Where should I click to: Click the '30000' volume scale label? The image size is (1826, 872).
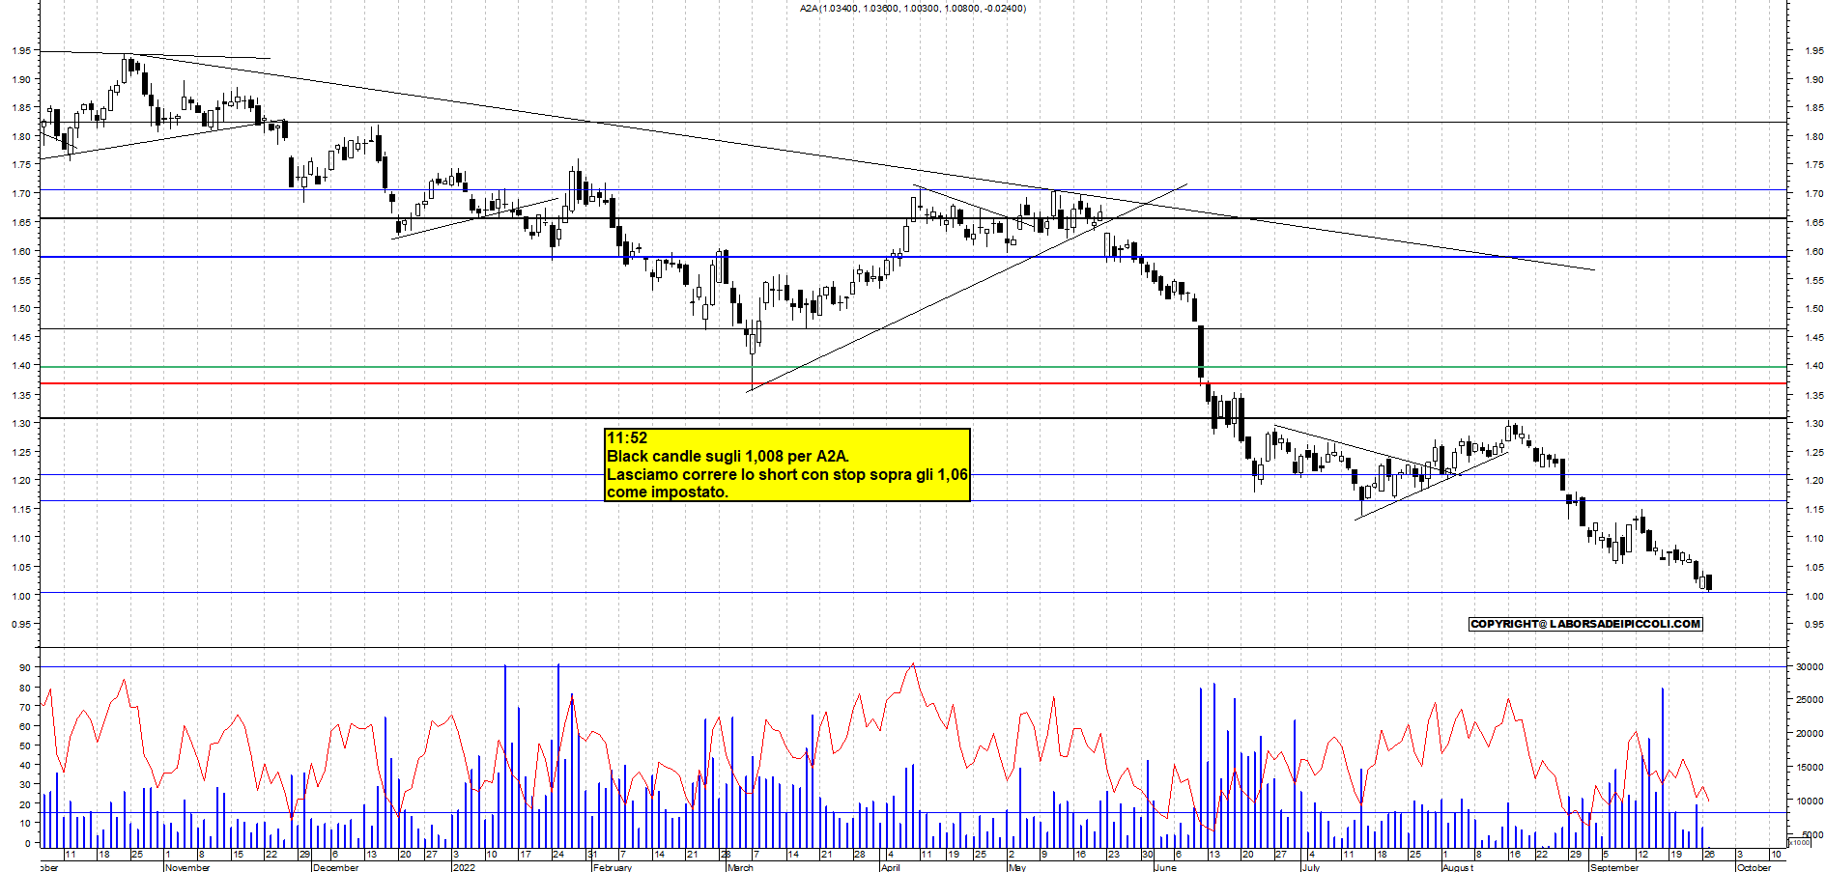click(x=1810, y=666)
